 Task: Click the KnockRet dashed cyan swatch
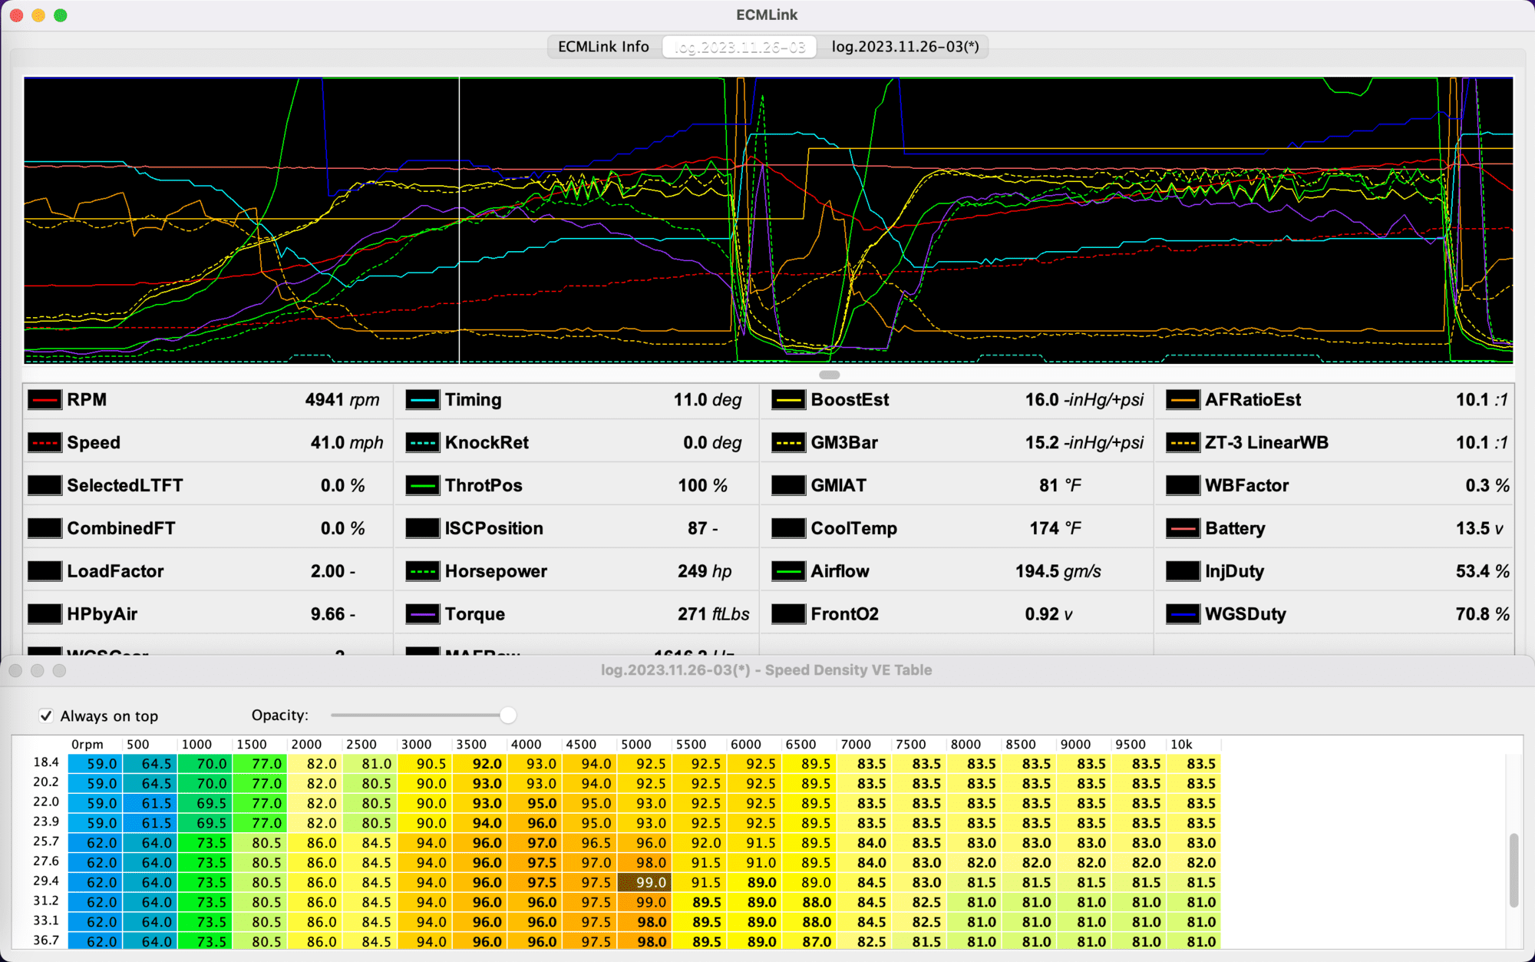pyautogui.click(x=422, y=443)
